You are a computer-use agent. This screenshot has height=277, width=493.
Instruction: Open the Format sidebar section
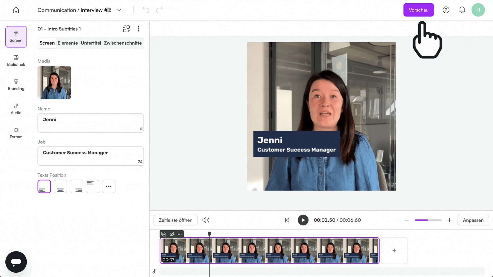coord(16,133)
